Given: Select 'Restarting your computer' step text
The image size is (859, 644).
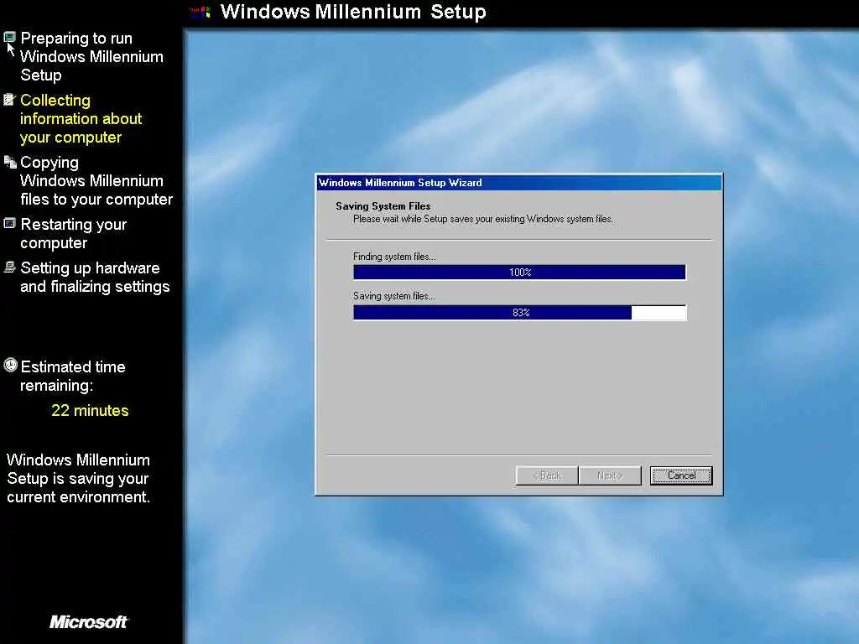Looking at the screenshot, I should [x=74, y=234].
